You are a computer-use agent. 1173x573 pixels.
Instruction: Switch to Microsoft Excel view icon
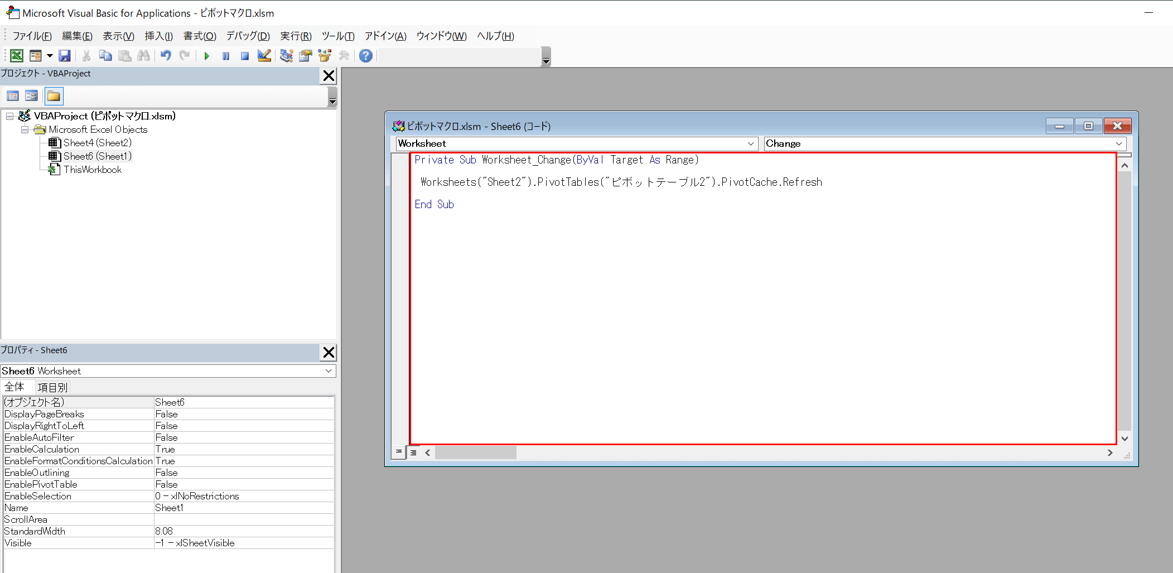coord(17,56)
